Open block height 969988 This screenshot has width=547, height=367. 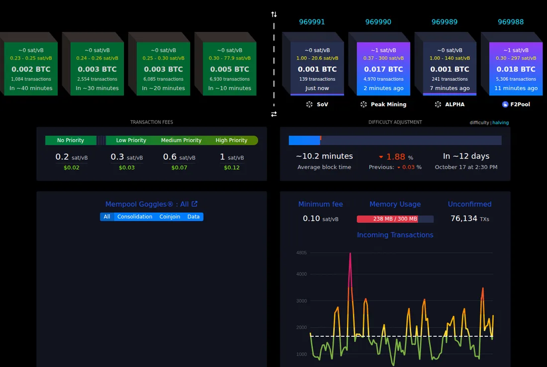pos(511,22)
